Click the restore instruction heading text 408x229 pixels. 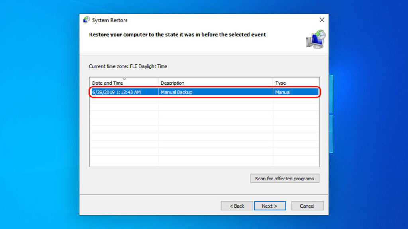pos(177,35)
